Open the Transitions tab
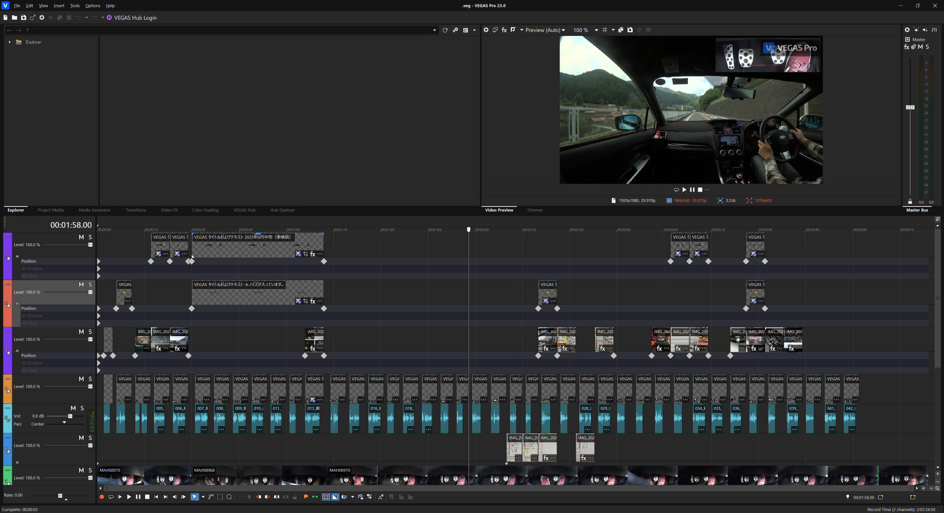This screenshot has height=513, width=944. coord(136,210)
